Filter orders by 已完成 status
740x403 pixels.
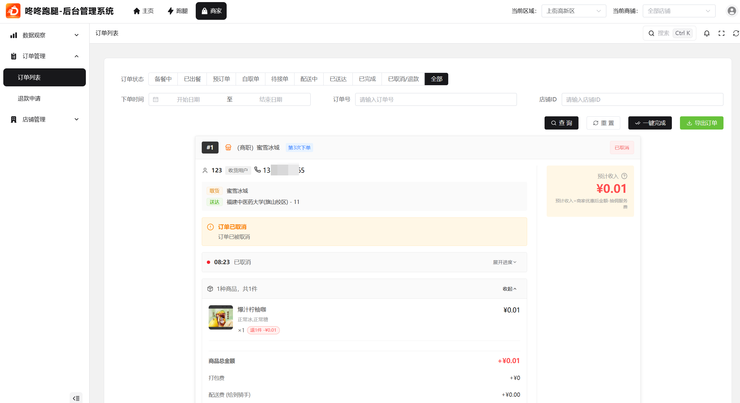(x=367, y=79)
